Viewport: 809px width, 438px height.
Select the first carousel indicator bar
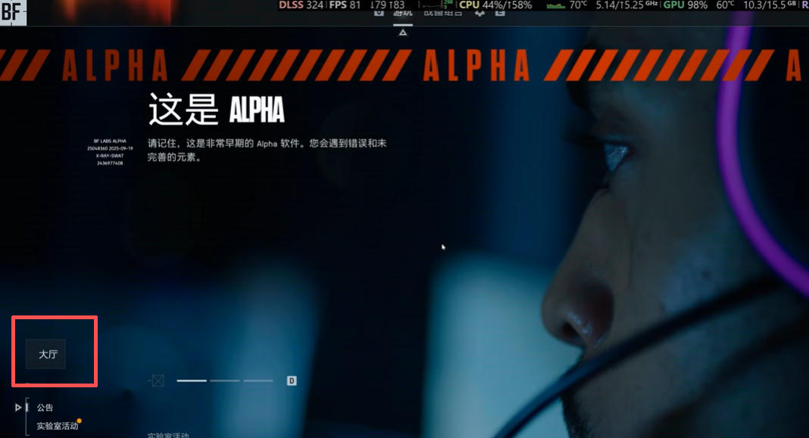coord(192,381)
